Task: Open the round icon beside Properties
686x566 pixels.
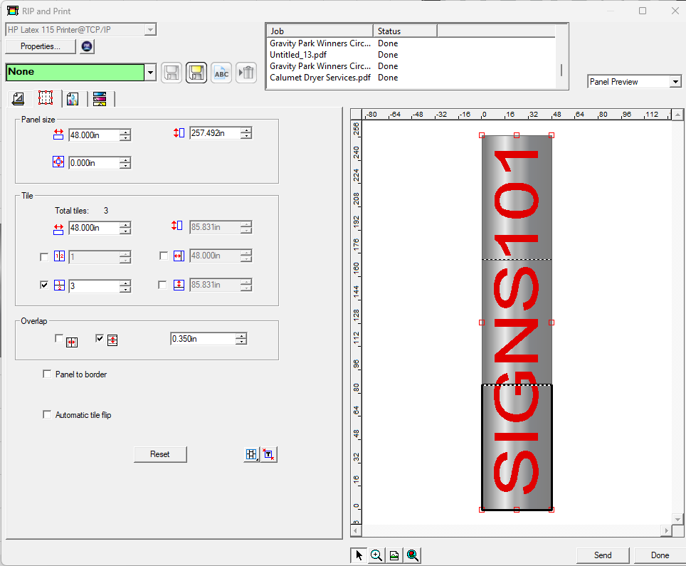Action: coord(87,46)
